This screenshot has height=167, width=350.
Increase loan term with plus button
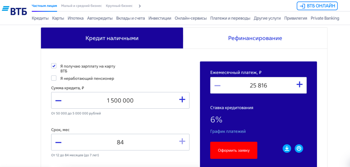point(182,141)
